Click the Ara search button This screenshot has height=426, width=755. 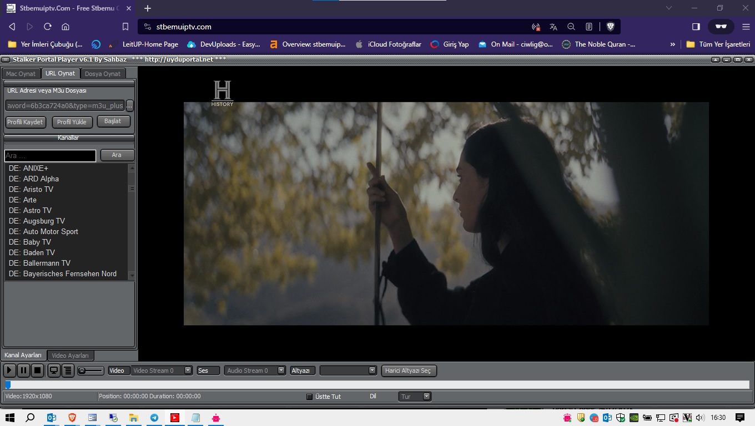pyautogui.click(x=117, y=155)
